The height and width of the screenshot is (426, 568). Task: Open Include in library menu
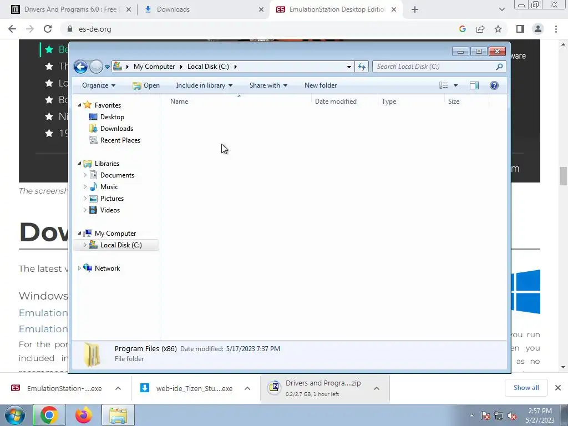204,85
